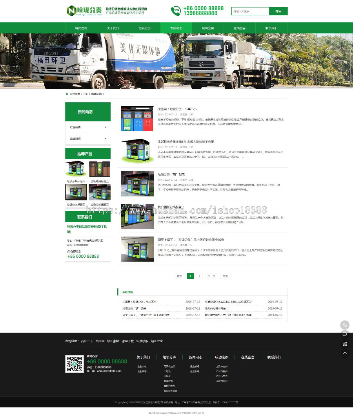Click footer column heading 成功案例
This screenshot has height=418, width=353.
pyautogui.click(x=222, y=357)
